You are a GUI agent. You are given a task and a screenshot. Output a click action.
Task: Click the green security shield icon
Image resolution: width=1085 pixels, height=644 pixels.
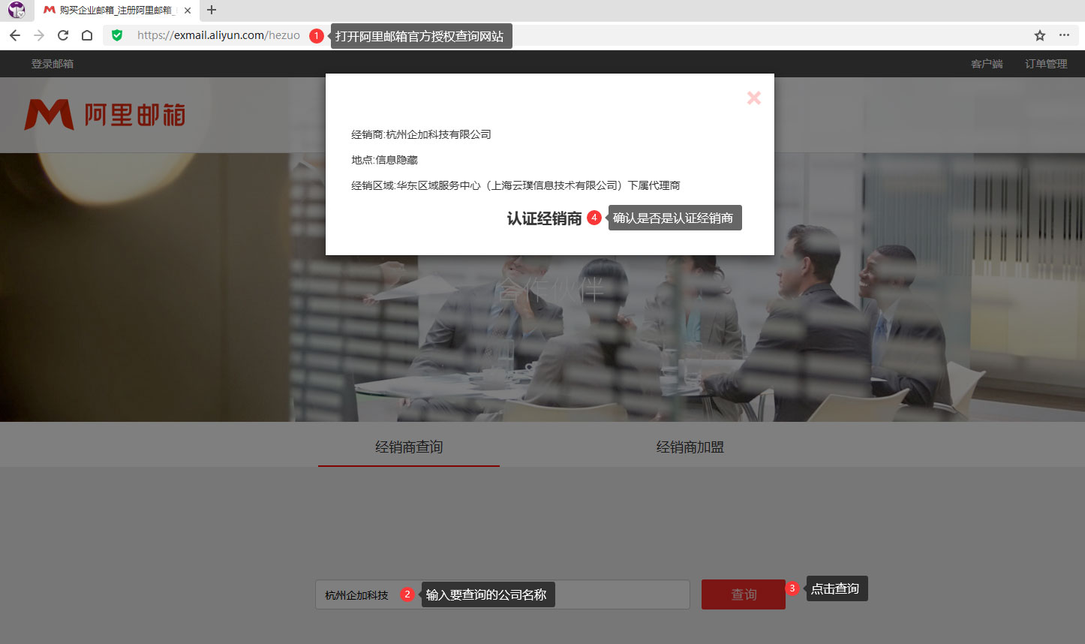117,35
